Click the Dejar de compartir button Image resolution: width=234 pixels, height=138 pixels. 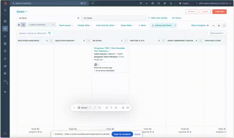[x=122, y=134]
